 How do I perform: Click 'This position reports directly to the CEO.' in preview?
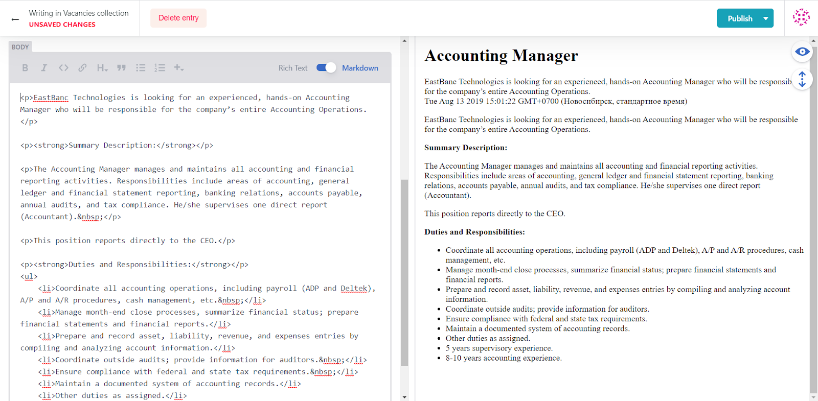click(x=495, y=214)
